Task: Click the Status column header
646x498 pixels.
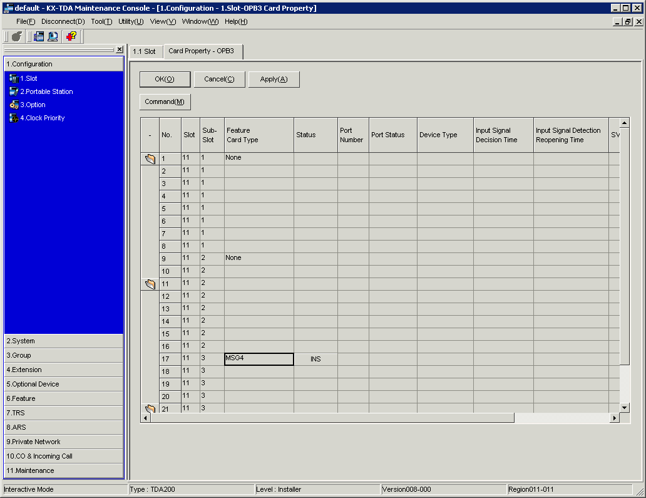Action: [315, 135]
